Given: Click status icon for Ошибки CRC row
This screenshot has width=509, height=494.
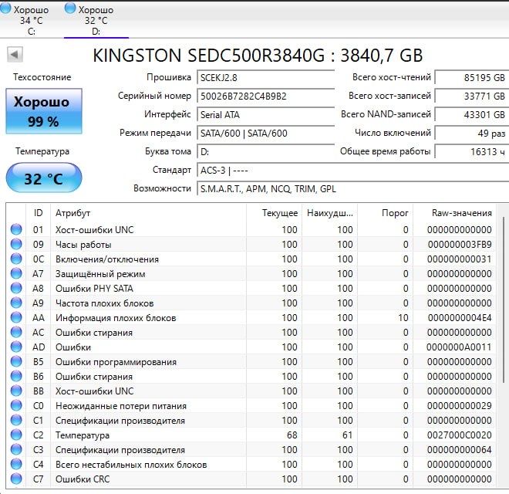Looking at the screenshot, I should tap(16, 479).
